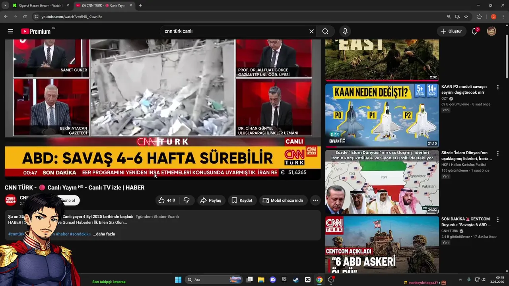Open Steam from taskbar
The height and width of the screenshot is (286, 509).
[296, 280]
